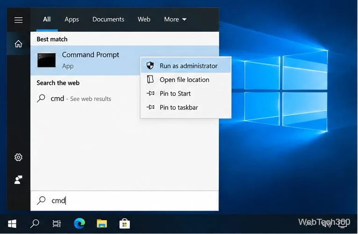Image resolution: width=358 pixels, height=234 pixels.
Task: Open cmd See web results link
Action: click(x=81, y=98)
